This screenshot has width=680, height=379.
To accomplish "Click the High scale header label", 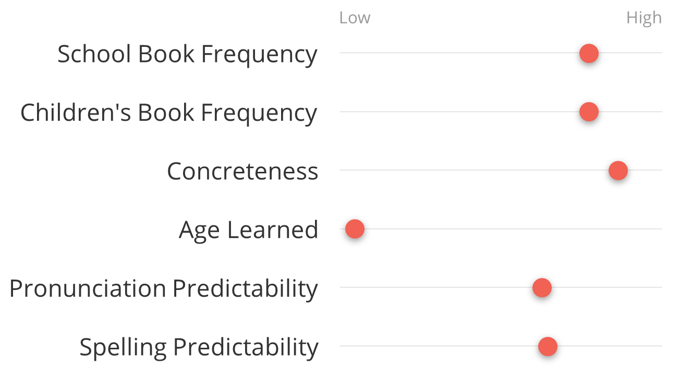I will [x=644, y=18].
